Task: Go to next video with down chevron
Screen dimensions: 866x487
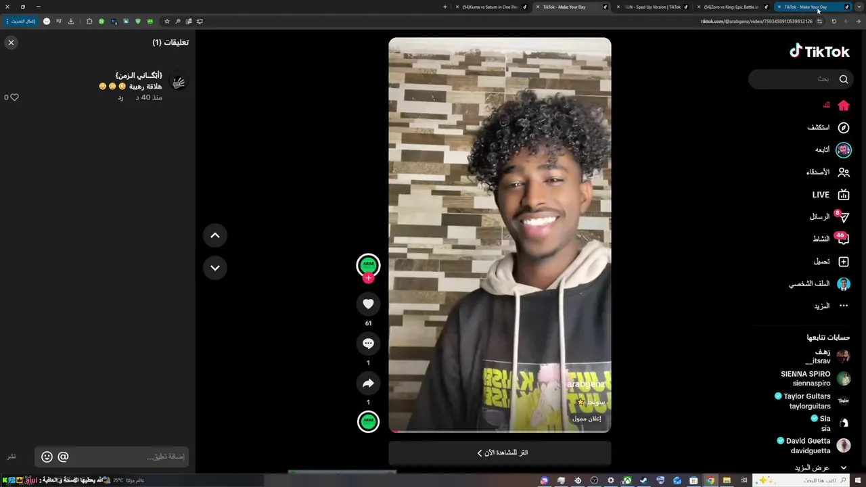Action: click(215, 268)
